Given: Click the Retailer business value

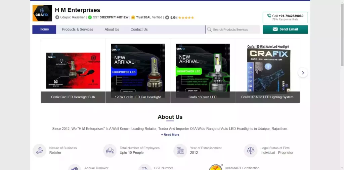Looking at the screenshot, I should tap(55, 153).
